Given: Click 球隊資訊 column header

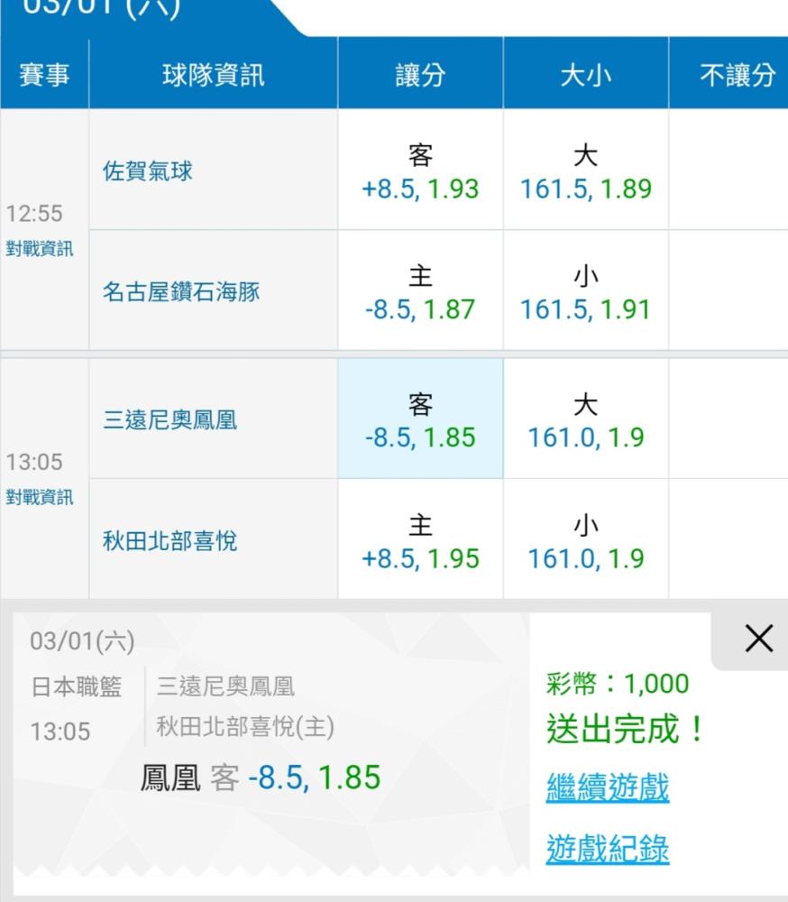Looking at the screenshot, I should point(213,75).
